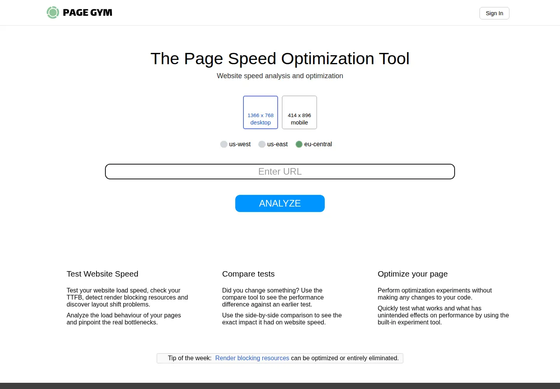
Task: Choose the us-east region
Action: [x=273, y=144]
